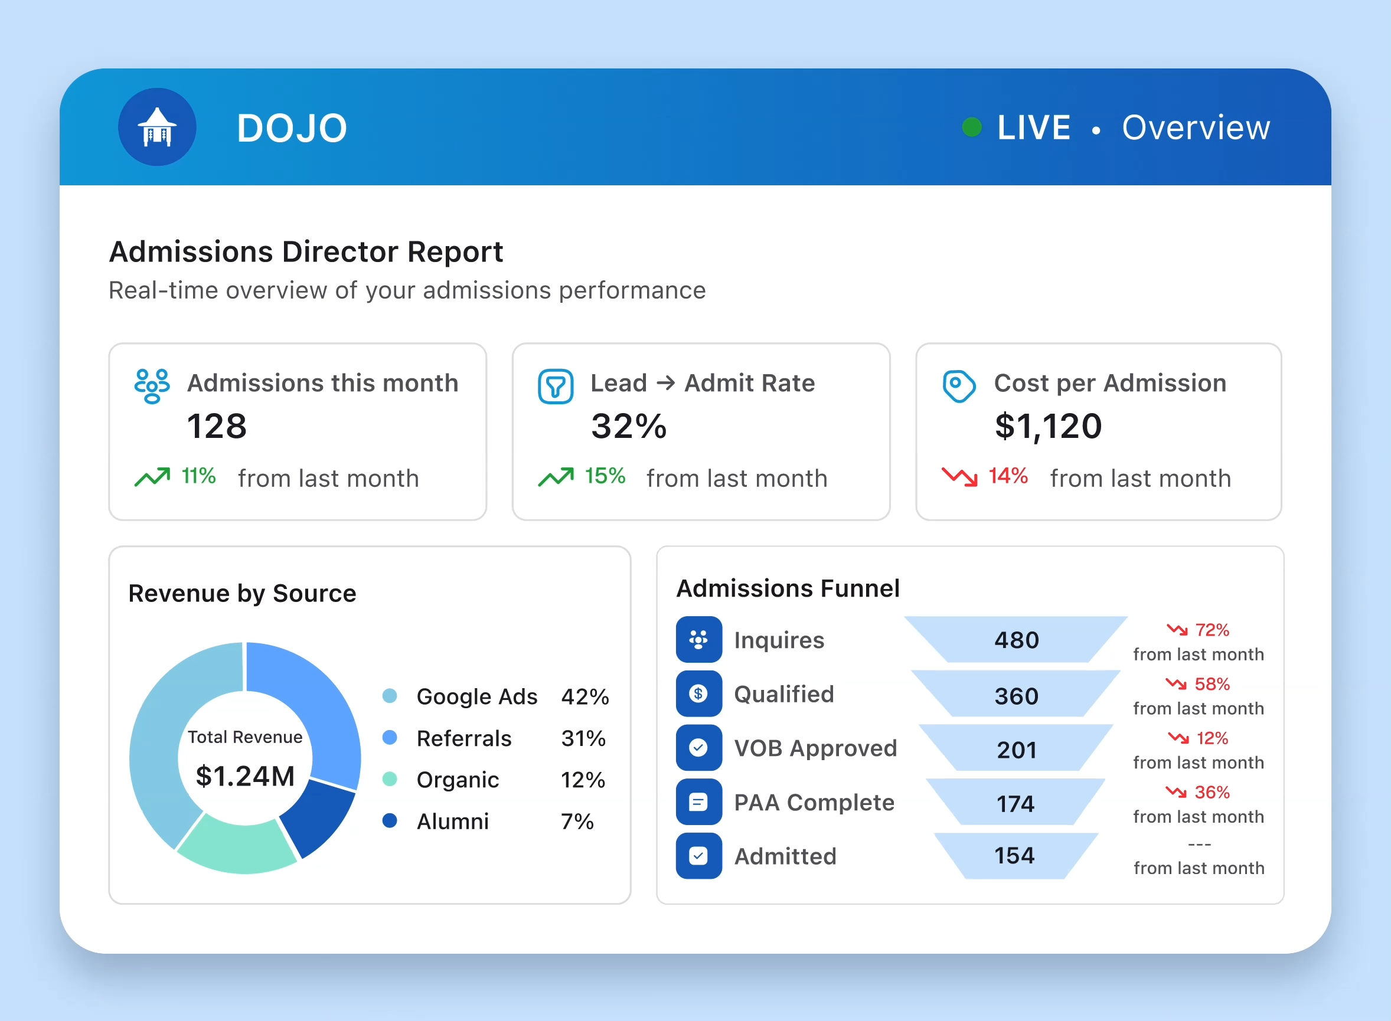Click the Inquires funnel stage icon
The height and width of the screenshot is (1021, 1391).
698,640
